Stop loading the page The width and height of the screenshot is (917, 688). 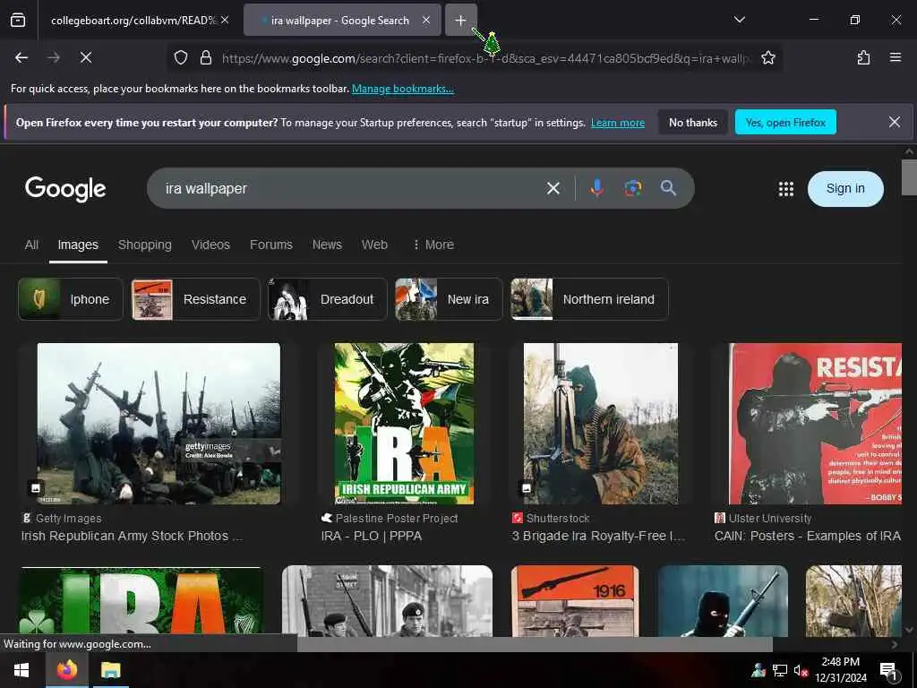click(86, 57)
